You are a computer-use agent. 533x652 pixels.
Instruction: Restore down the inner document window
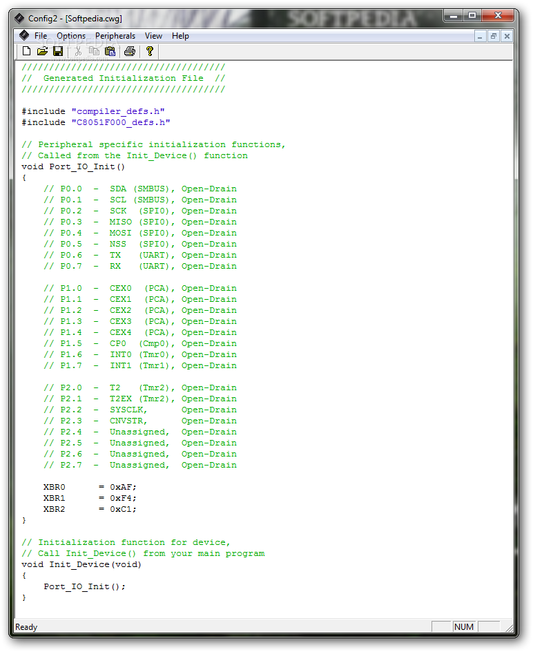click(x=494, y=36)
